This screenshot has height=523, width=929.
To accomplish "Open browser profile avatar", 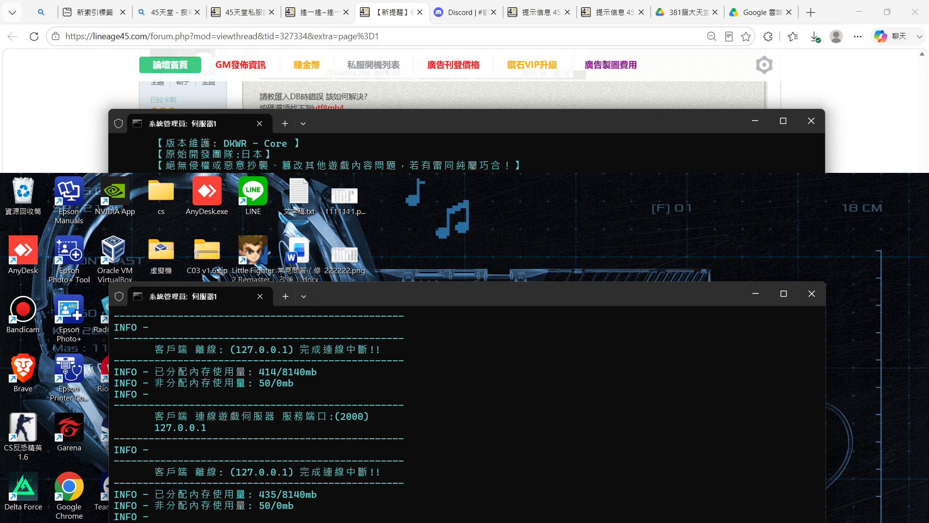I will 836,36.
